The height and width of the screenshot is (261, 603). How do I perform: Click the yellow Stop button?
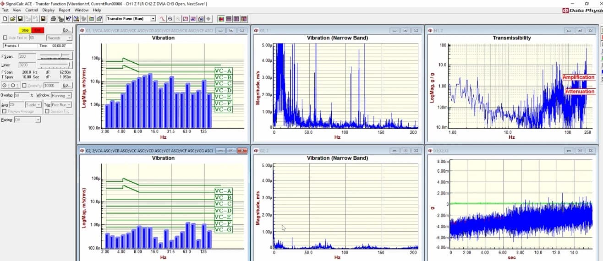(x=25, y=30)
